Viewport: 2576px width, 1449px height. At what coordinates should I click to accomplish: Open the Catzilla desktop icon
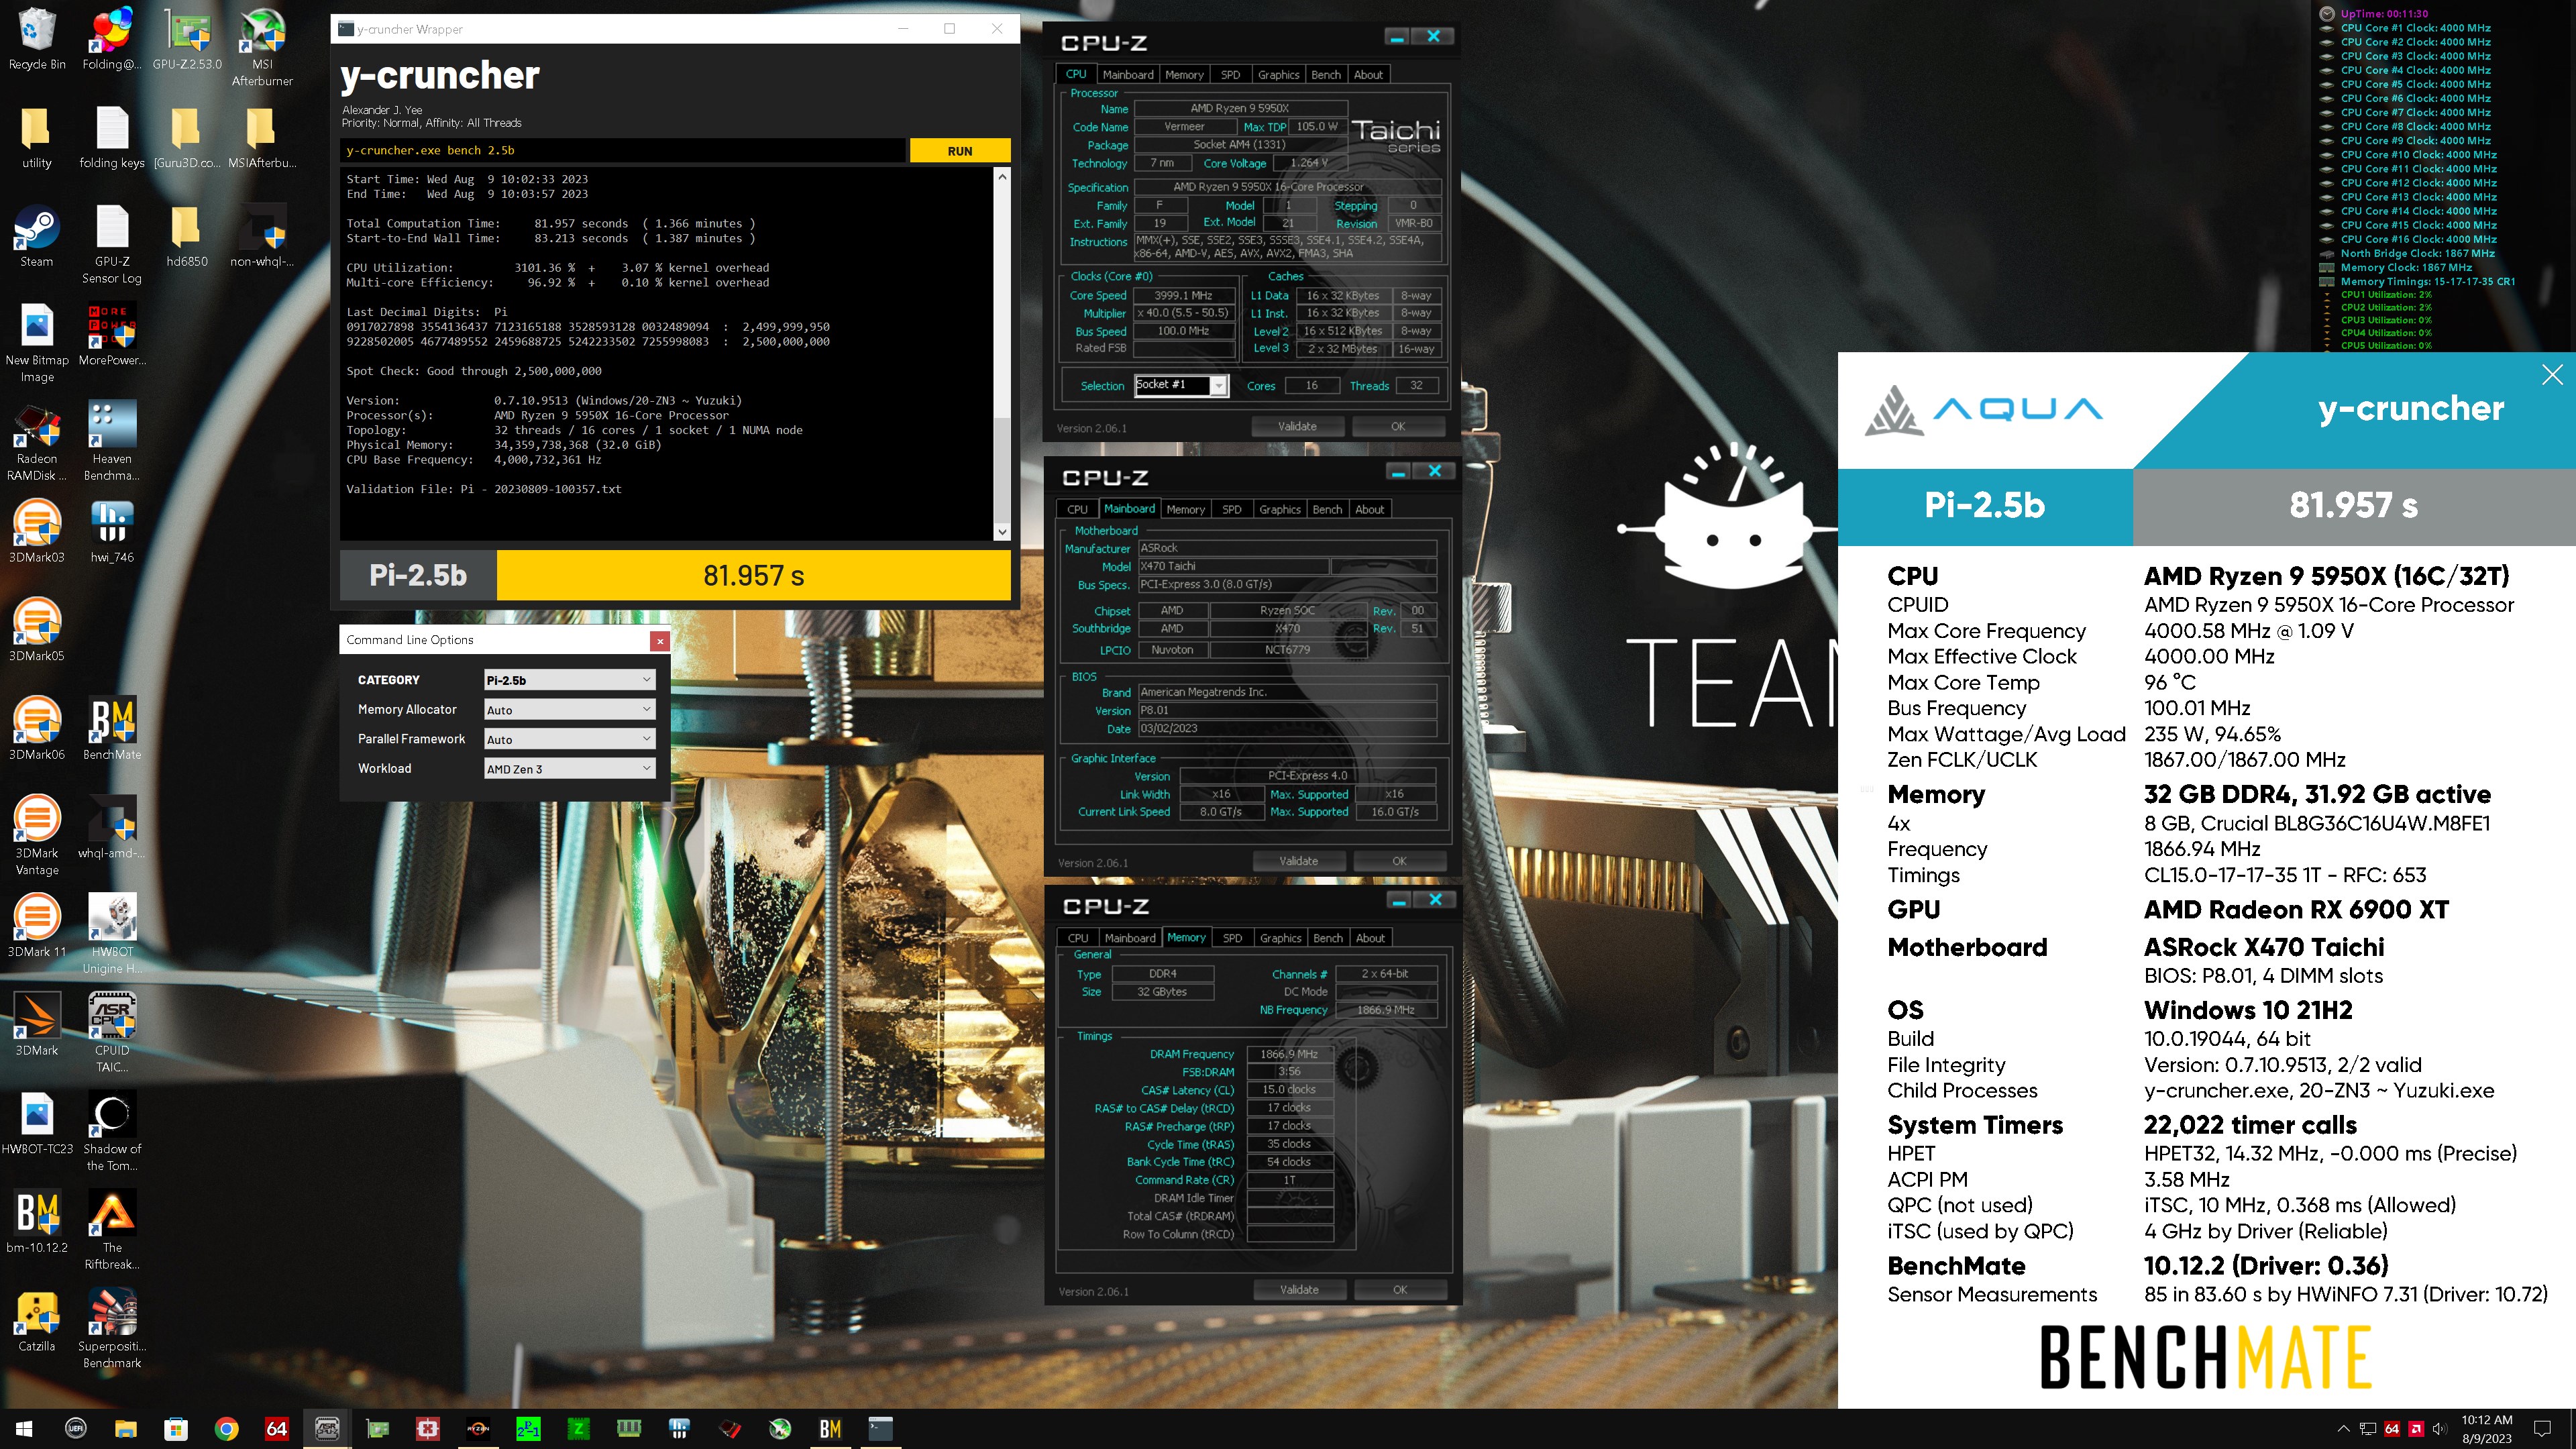coord(37,1321)
